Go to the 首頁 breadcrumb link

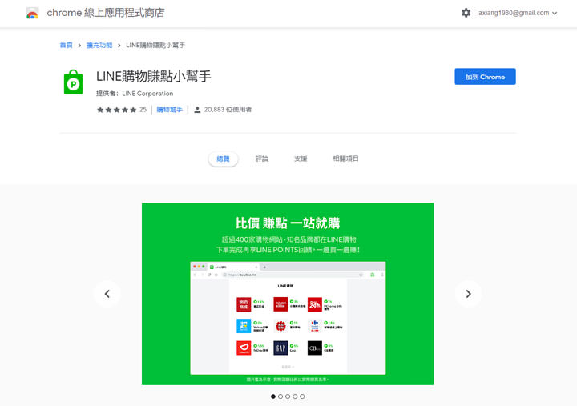(x=67, y=45)
